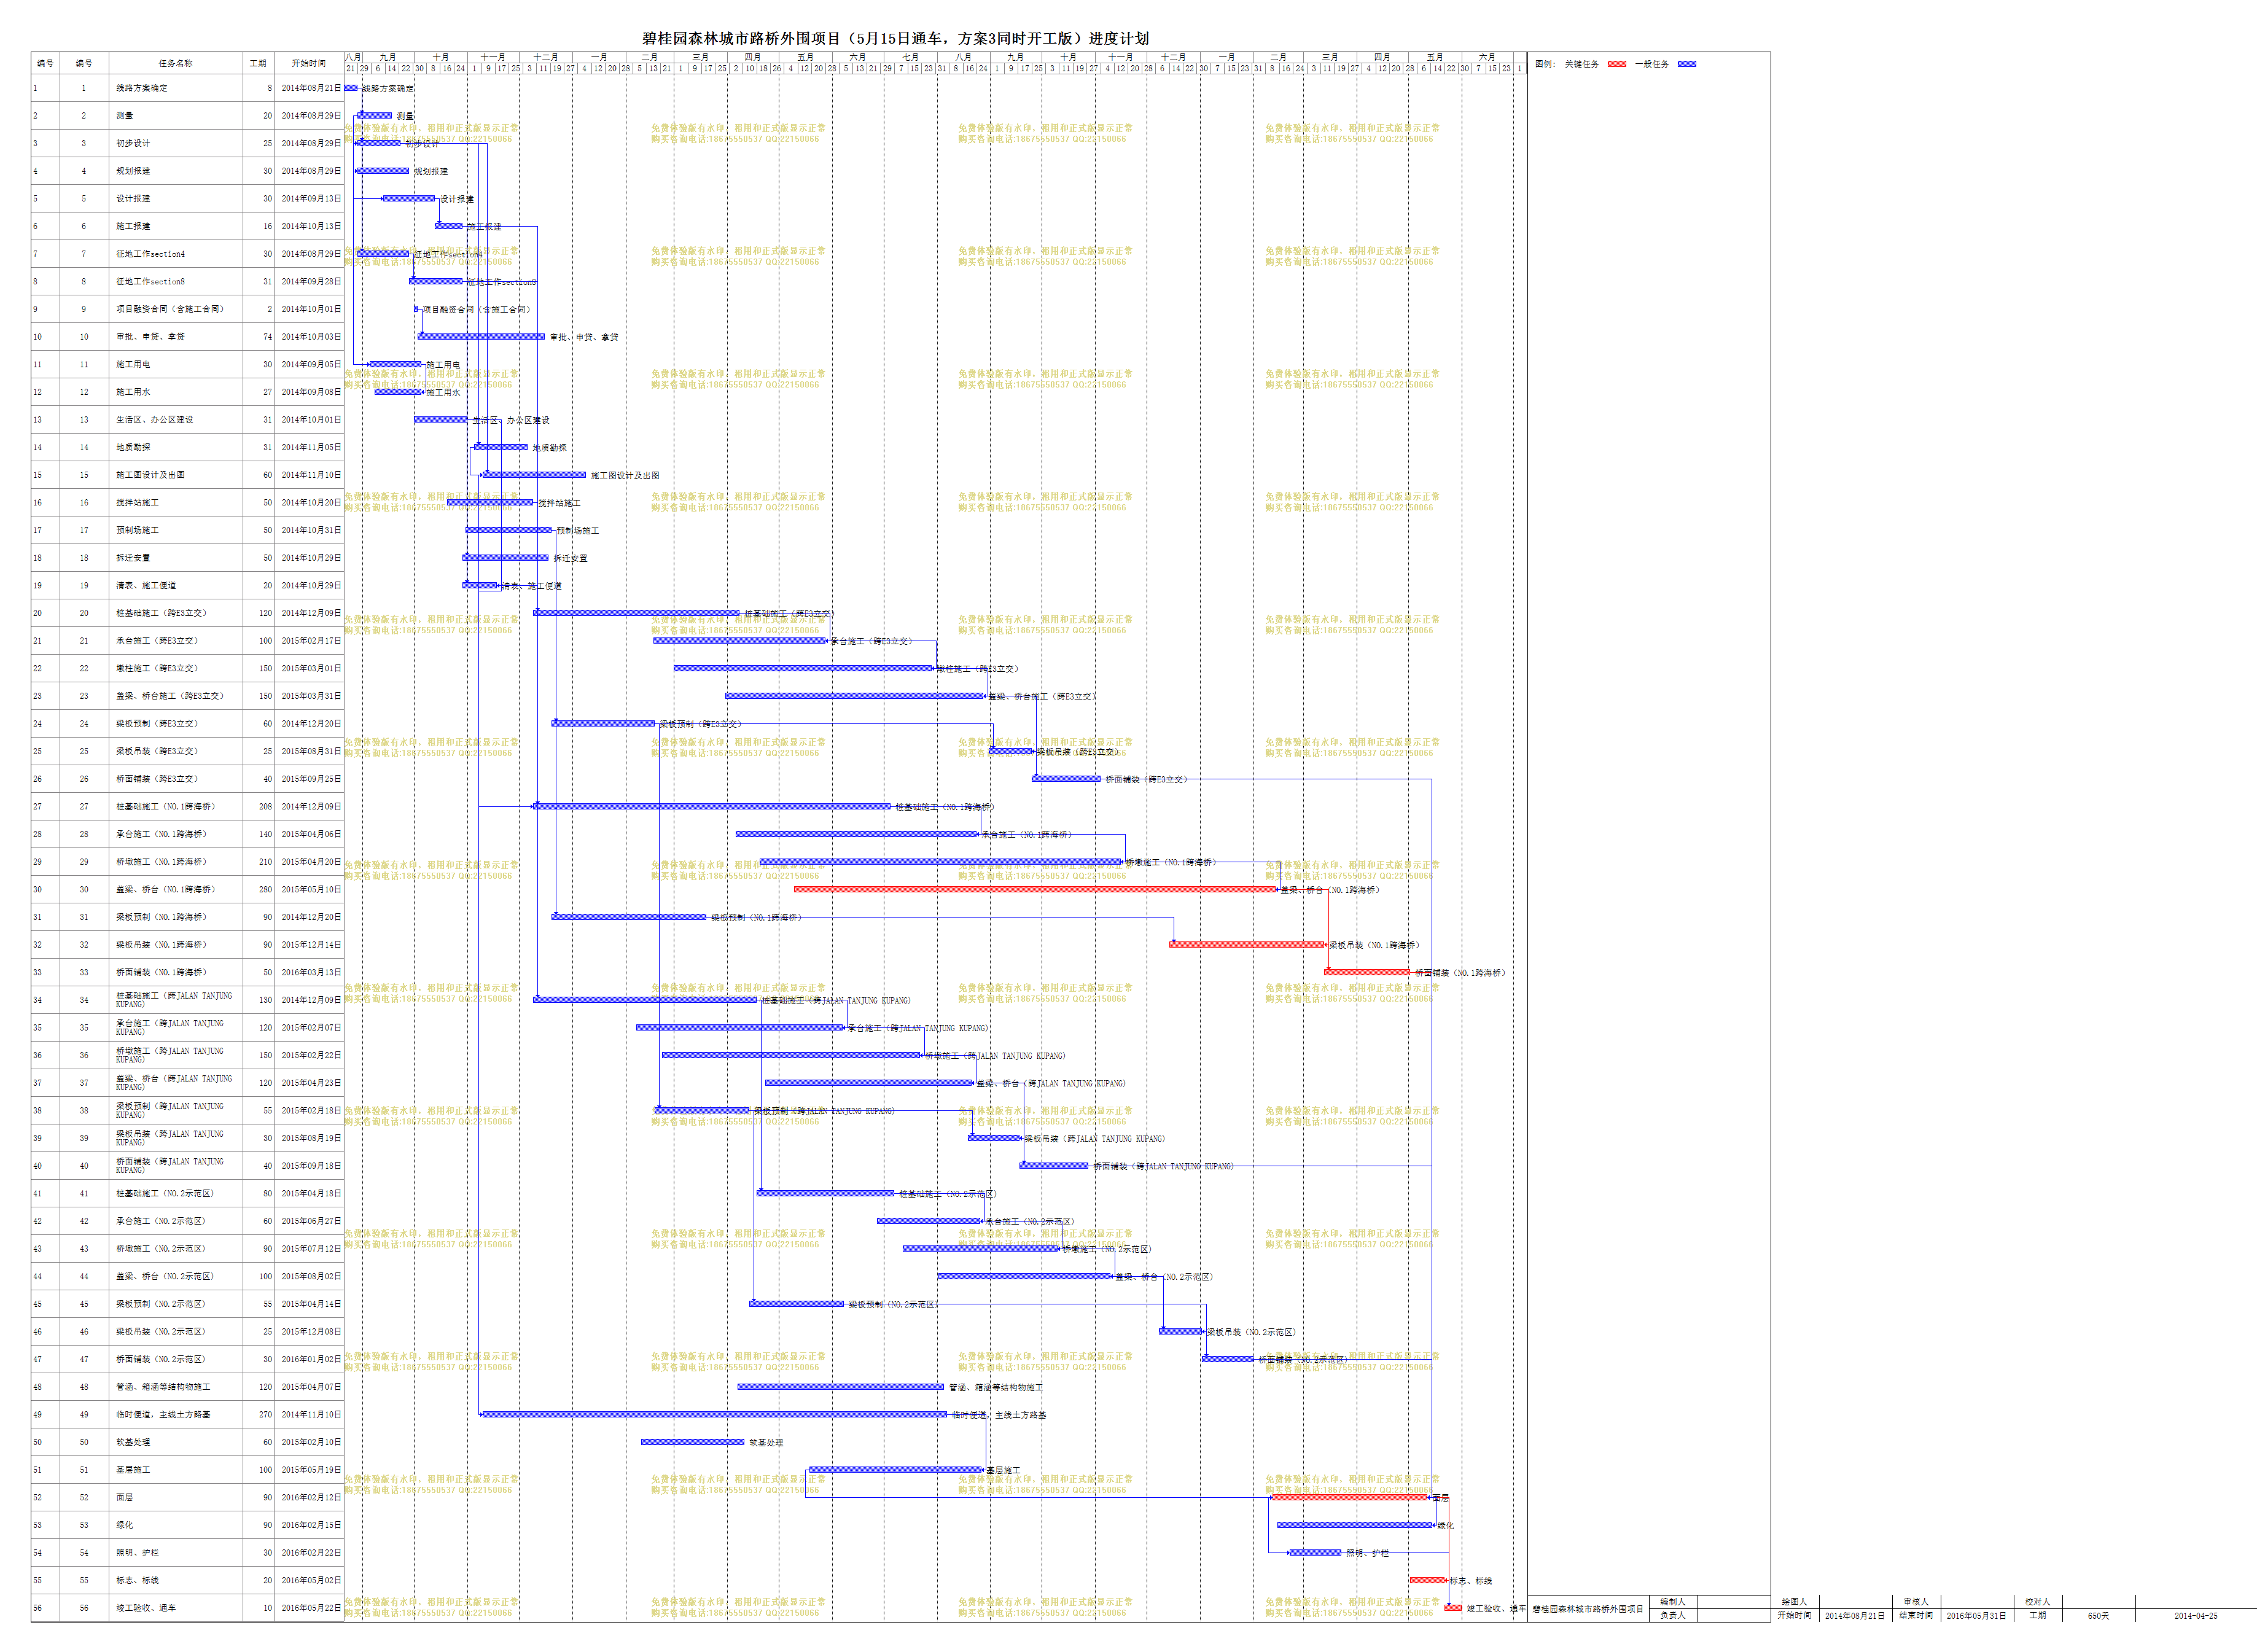Click the 八月 month header in the timeline
Screen dimensions: 2257x1652
tap(353, 57)
